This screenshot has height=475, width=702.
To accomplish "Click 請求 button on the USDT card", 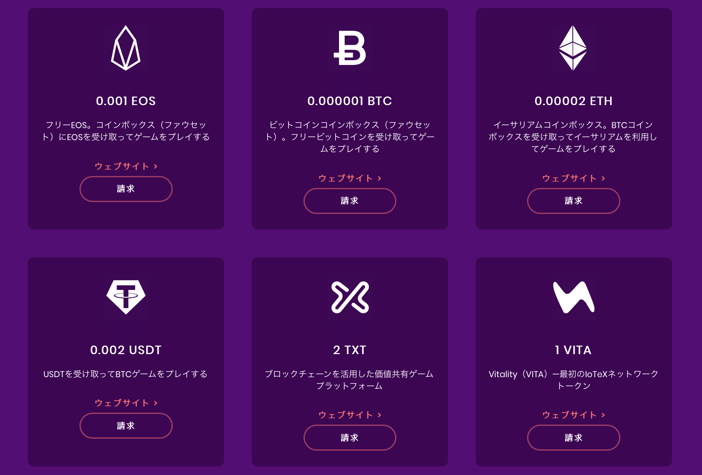I will pos(126,425).
